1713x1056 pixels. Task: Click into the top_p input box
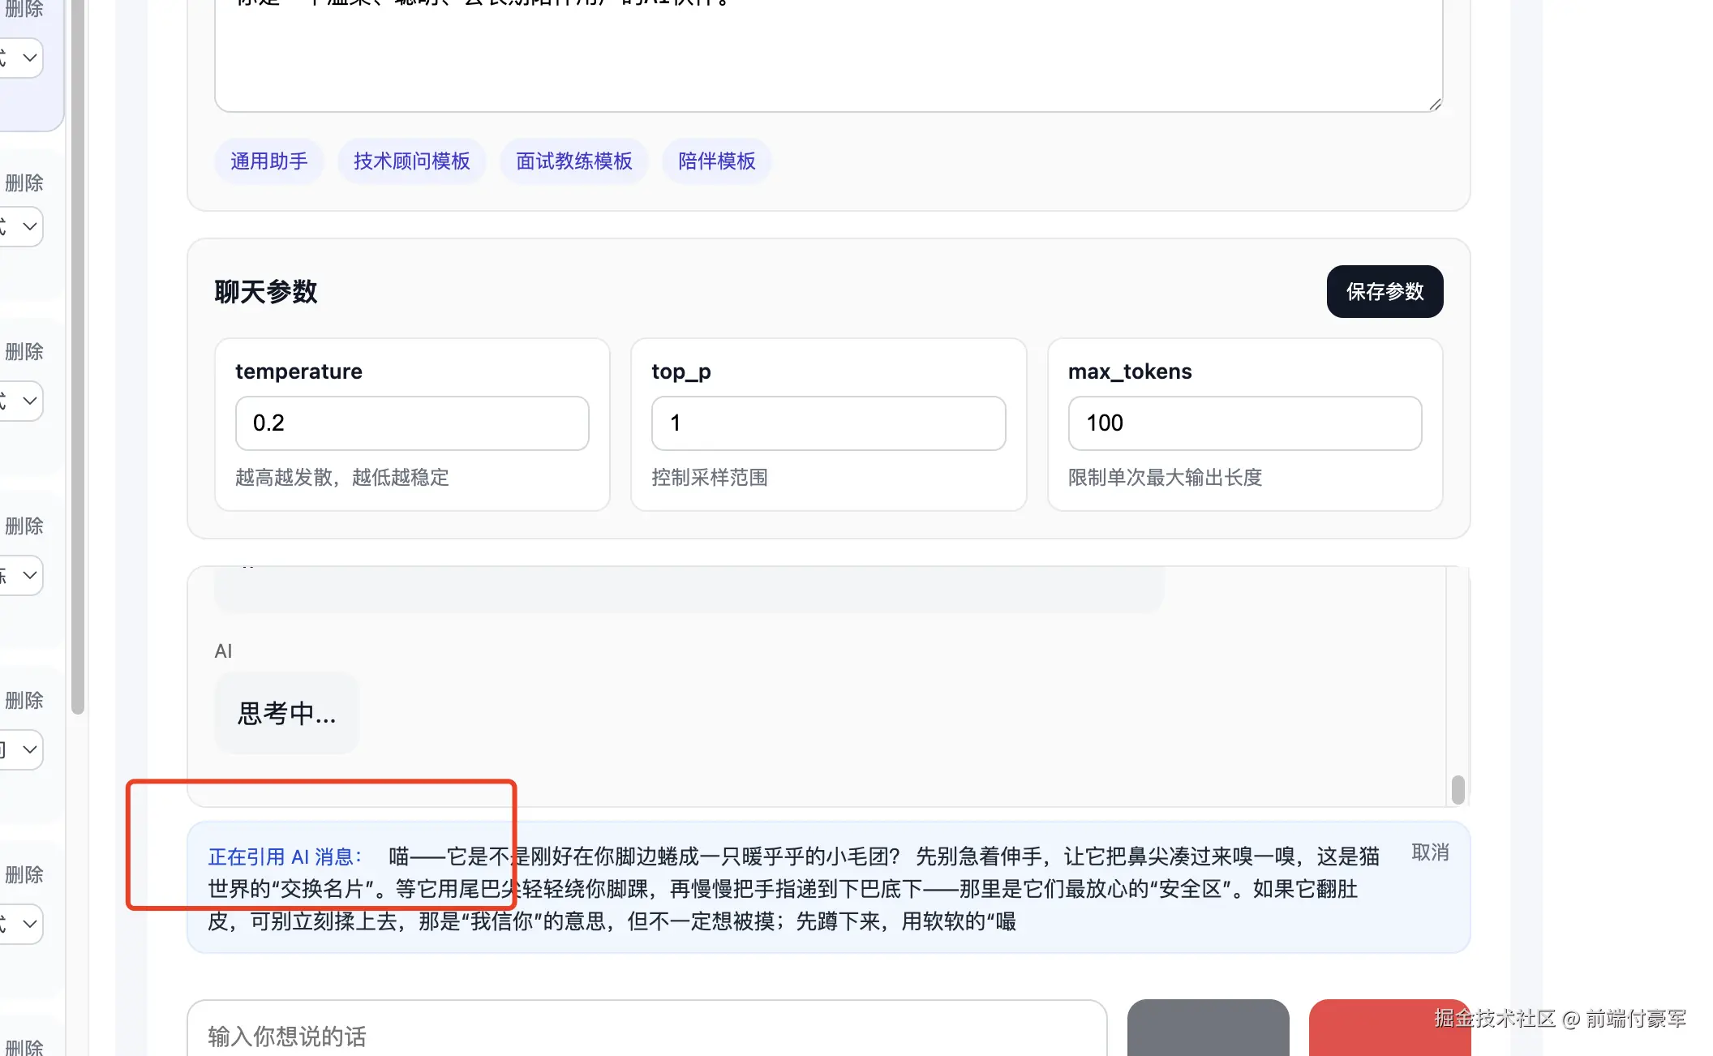828,423
